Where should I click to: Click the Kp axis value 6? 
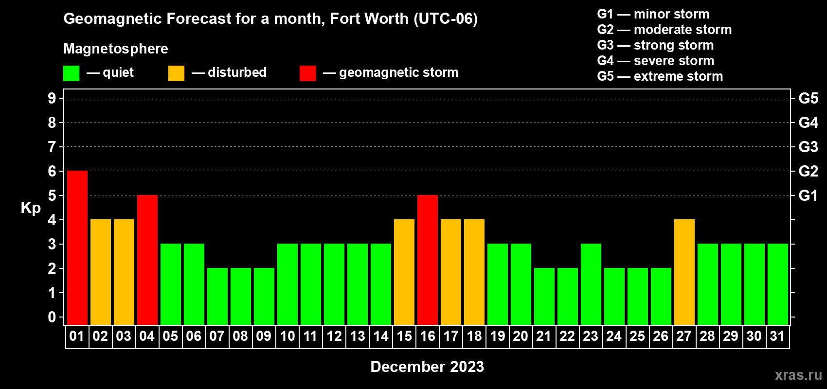(x=52, y=171)
